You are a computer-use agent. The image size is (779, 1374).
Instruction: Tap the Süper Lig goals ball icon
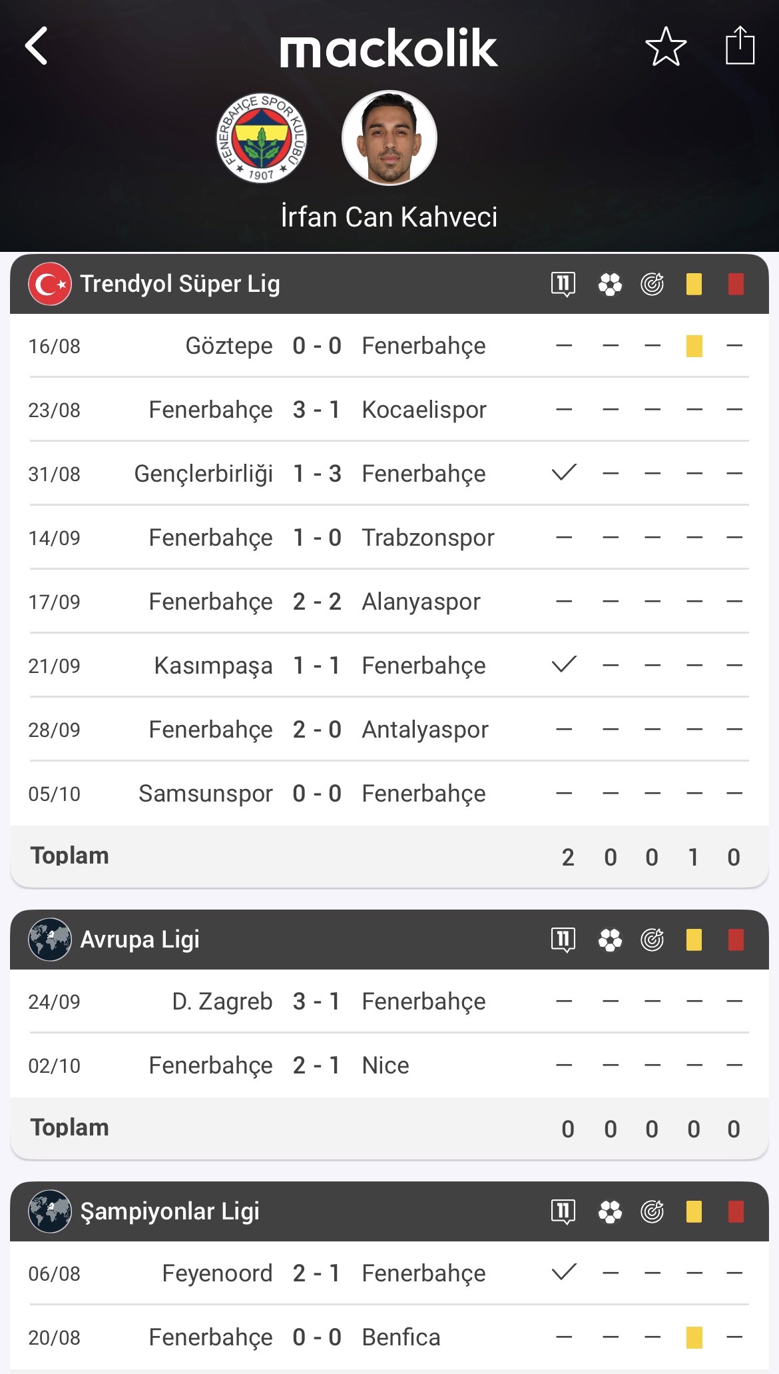pos(610,285)
